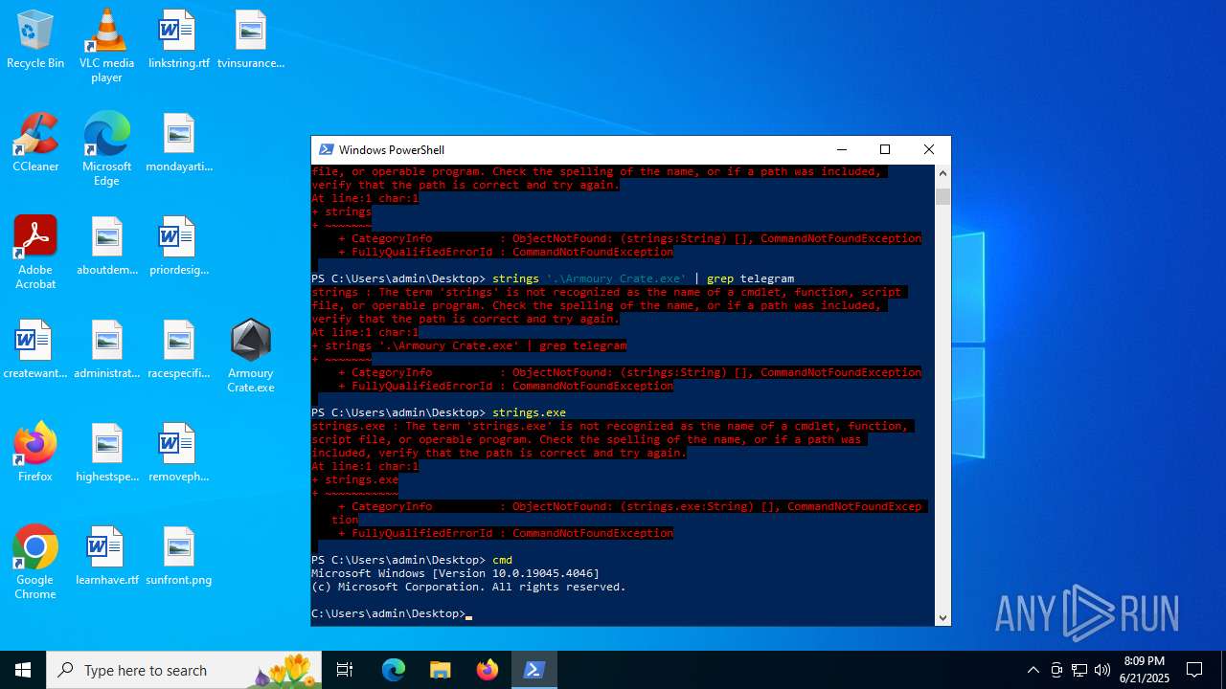Select Armoury Crate.exe on desktop

[251, 355]
